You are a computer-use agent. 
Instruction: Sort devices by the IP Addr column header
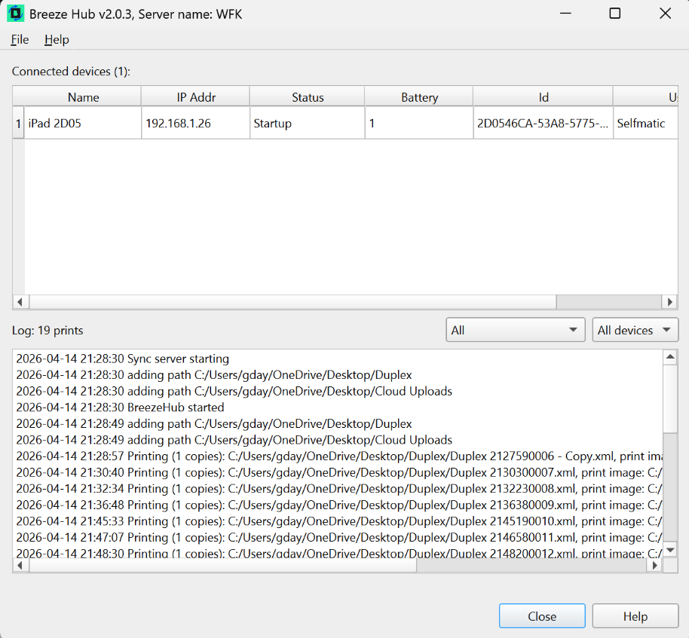coord(196,97)
